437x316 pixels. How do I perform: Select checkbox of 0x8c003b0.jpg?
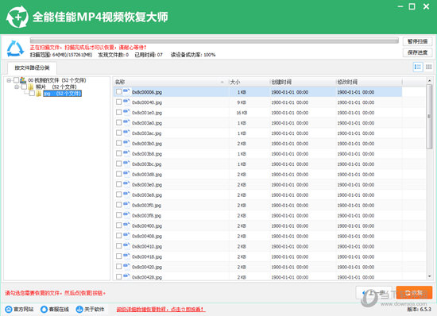pos(118,143)
